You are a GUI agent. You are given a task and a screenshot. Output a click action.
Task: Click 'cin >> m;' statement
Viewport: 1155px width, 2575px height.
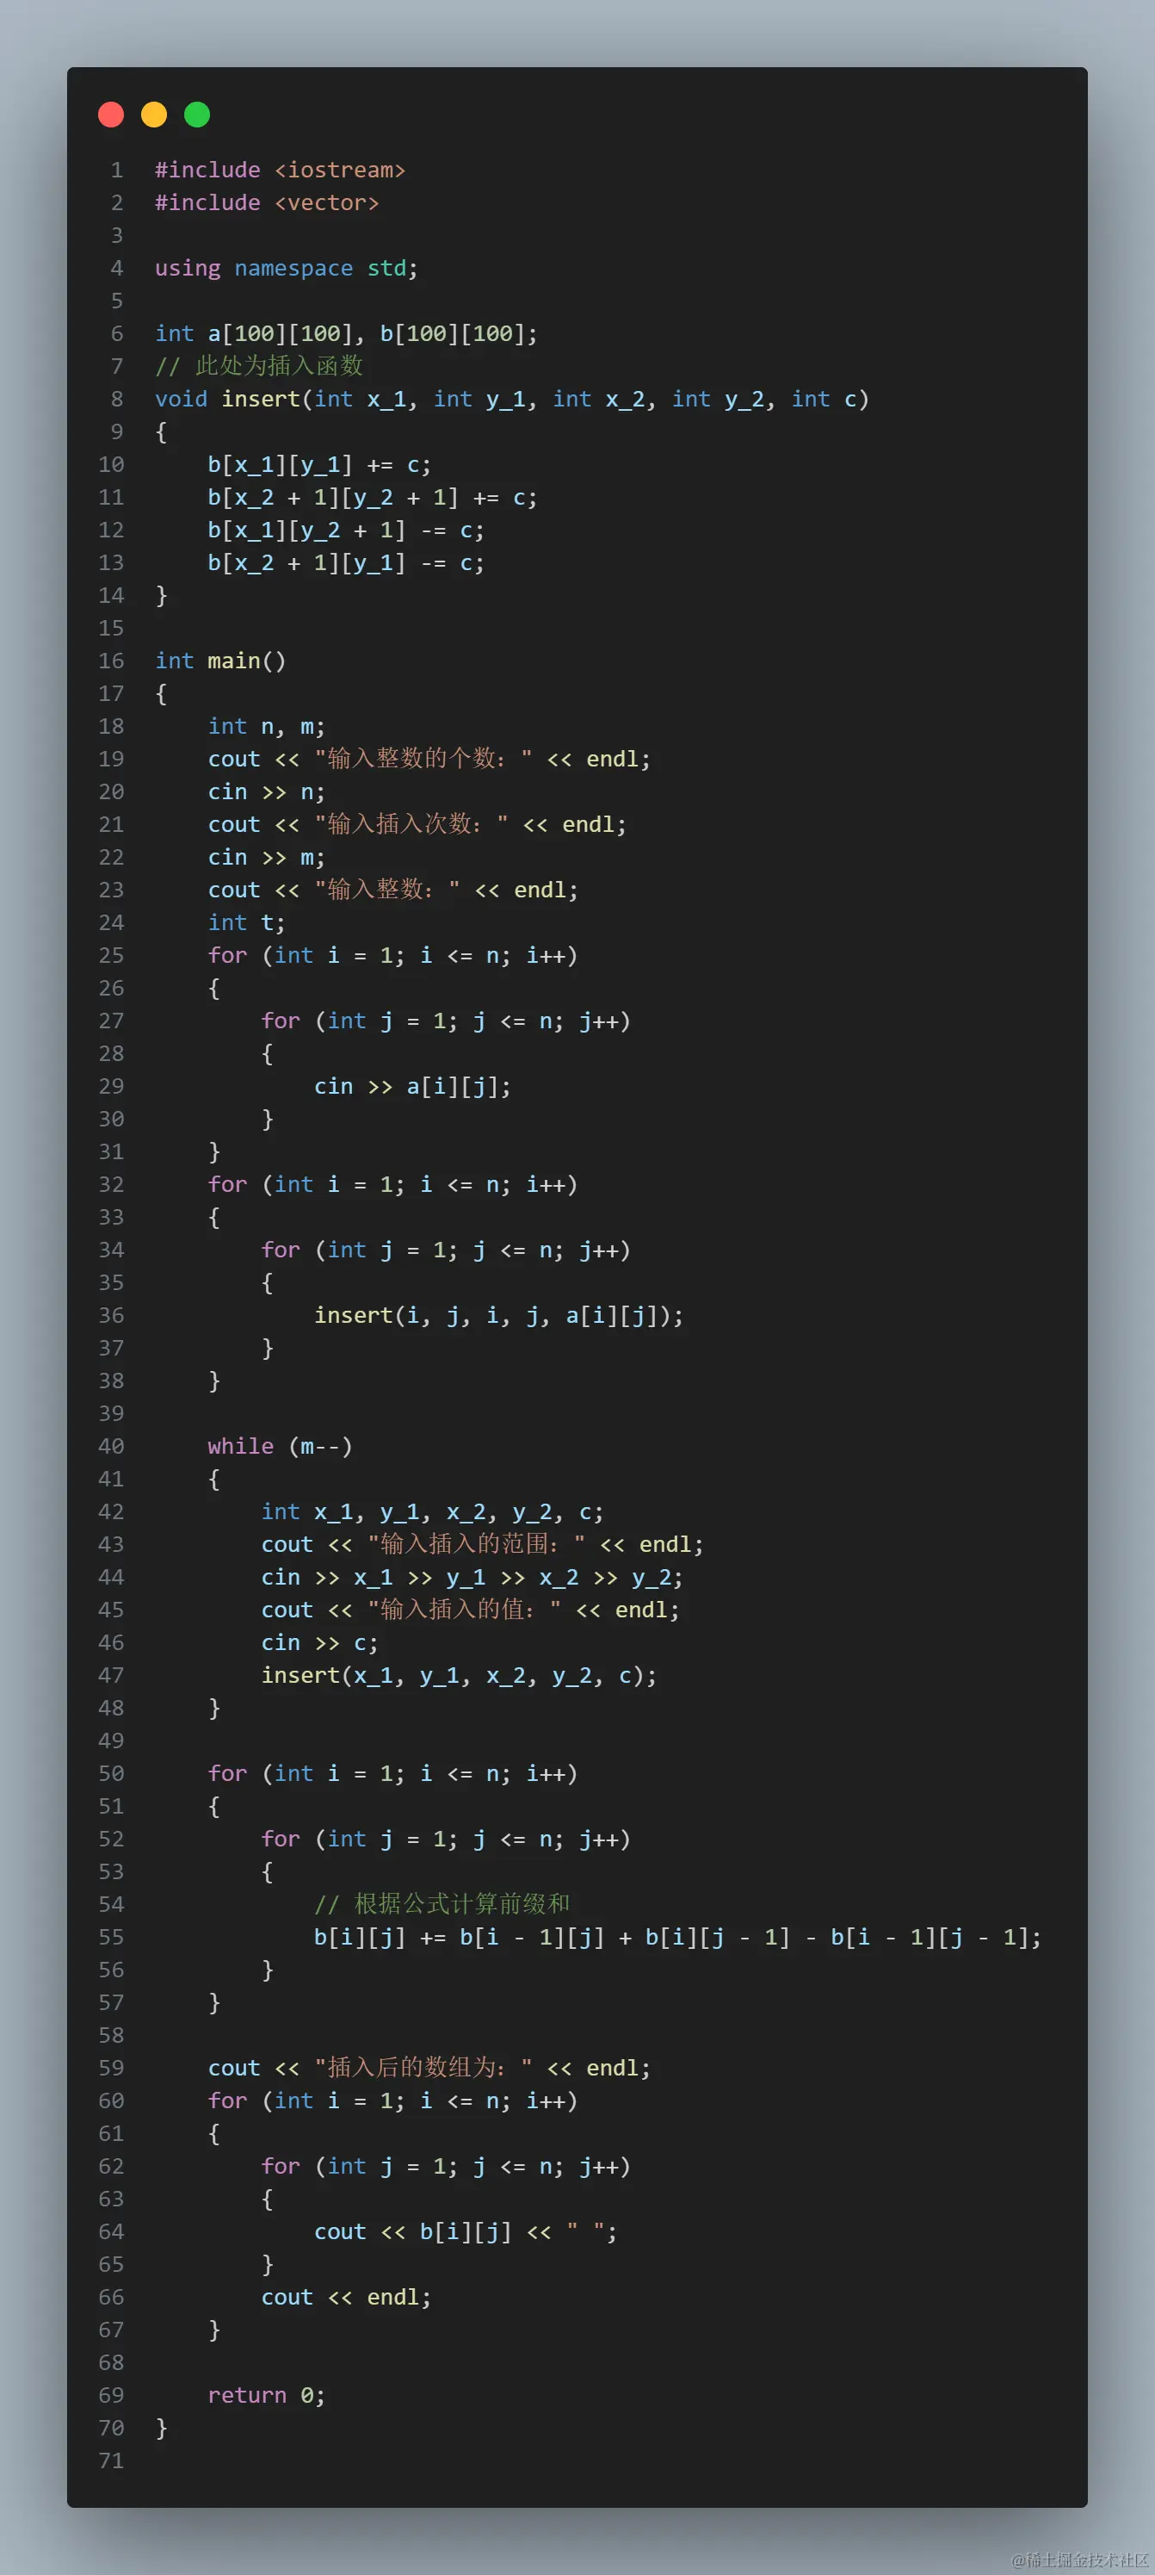[266, 858]
